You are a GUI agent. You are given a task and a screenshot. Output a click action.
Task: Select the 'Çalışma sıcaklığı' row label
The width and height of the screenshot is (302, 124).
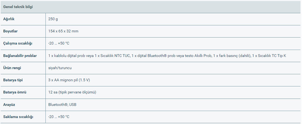18,43
